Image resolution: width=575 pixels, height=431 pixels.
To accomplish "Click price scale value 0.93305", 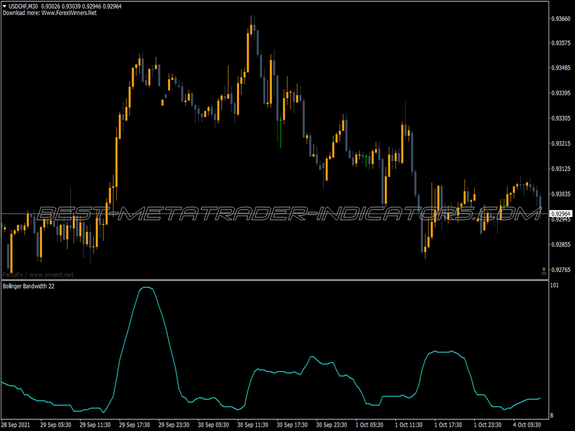I will 561,118.
